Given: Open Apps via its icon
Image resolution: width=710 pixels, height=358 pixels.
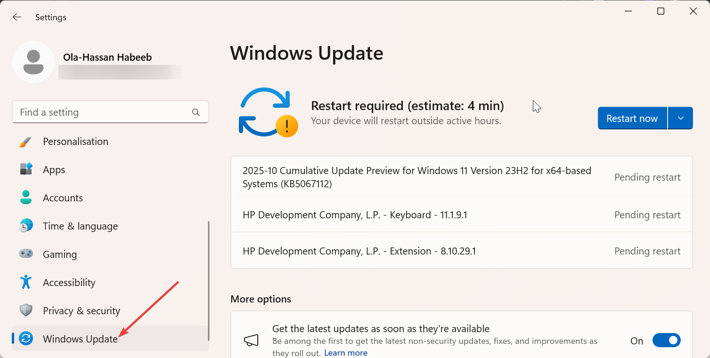Looking at the screenshot, I should coord(26,169).
